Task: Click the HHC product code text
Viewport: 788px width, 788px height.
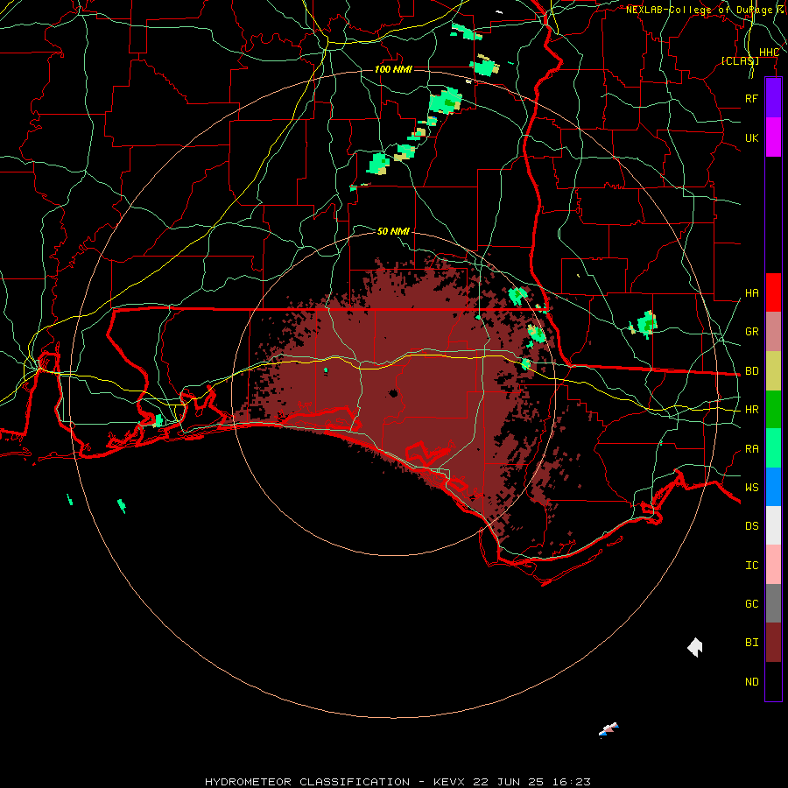Action: pos(769,53)
